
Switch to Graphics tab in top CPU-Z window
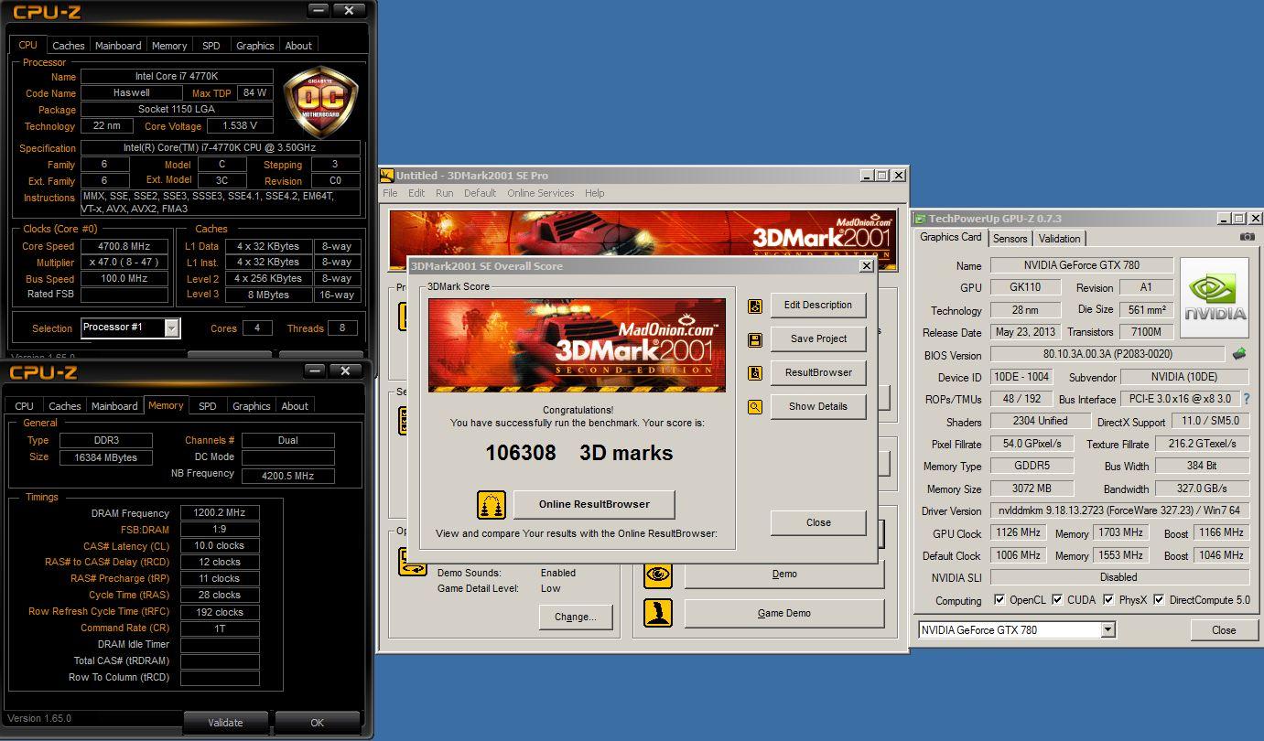[x=254, y=46]
